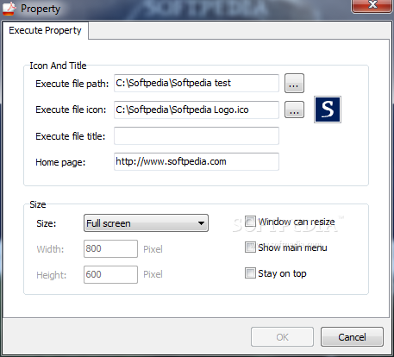Open the Size dropdown showing Full screen

tap(146, 223)
